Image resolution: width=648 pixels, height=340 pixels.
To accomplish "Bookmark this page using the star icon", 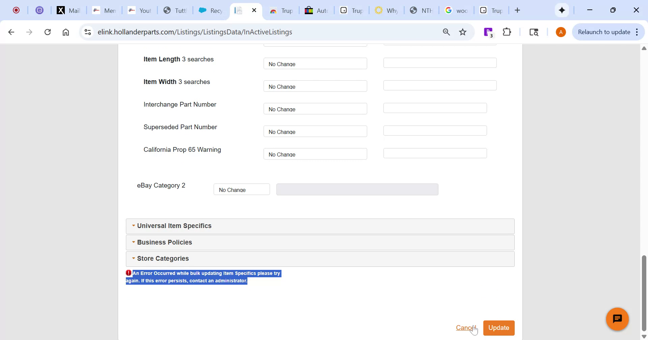I will (462, 32).
